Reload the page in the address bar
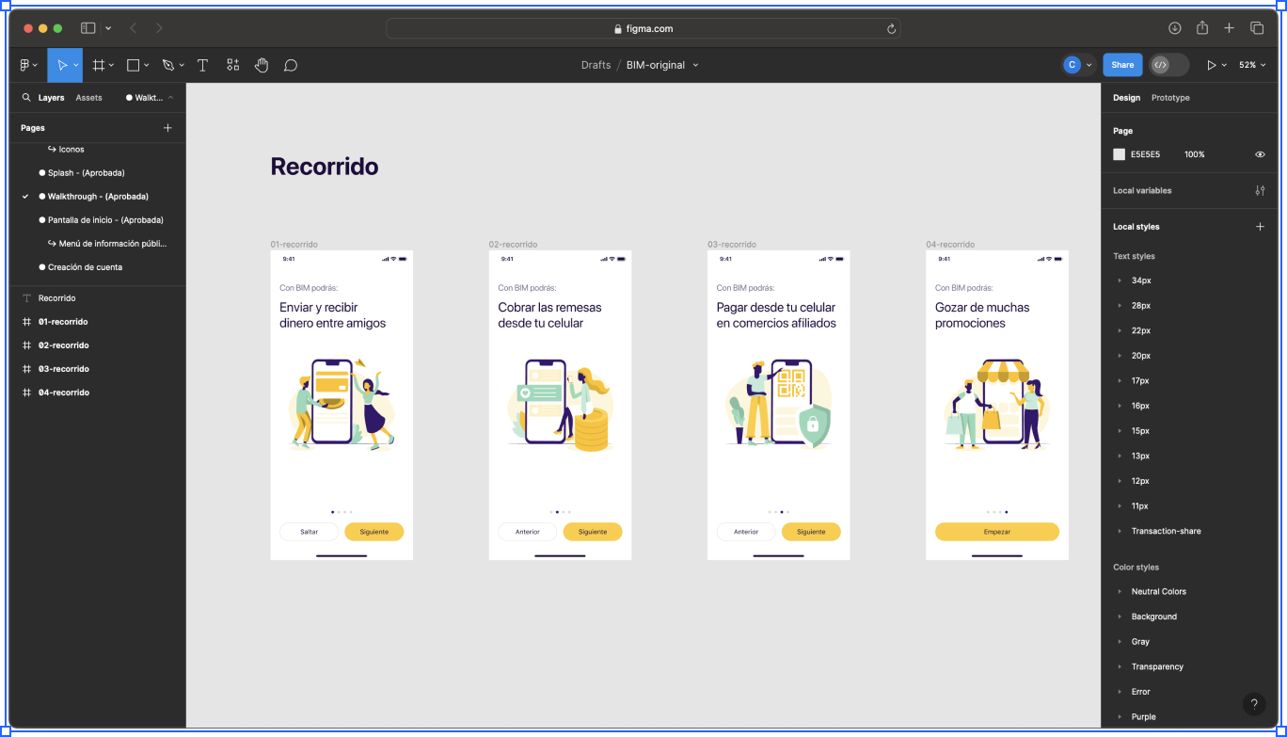 pyautogui.click(x=891, y=28)
